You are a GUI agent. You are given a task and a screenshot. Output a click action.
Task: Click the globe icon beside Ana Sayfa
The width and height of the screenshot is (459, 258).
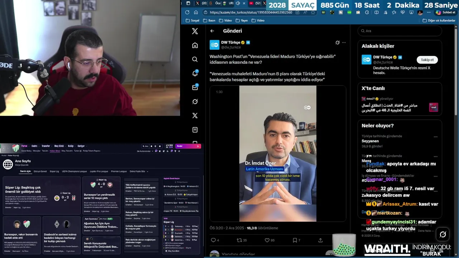pos(8,164)
